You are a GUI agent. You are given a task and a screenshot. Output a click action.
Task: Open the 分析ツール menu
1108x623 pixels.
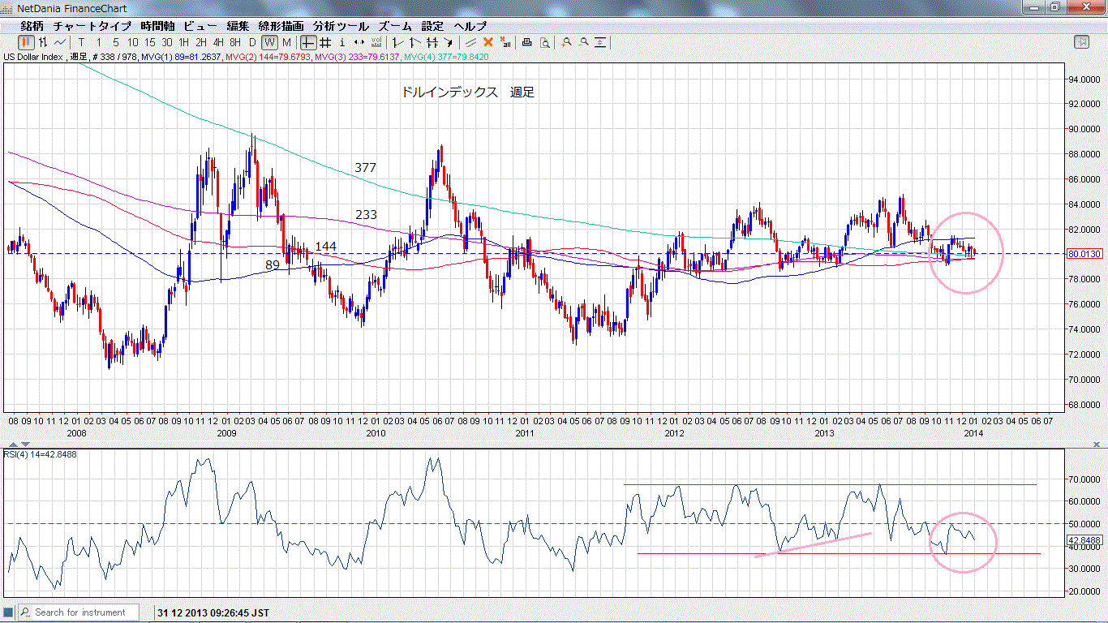click(x=341, y=26)
